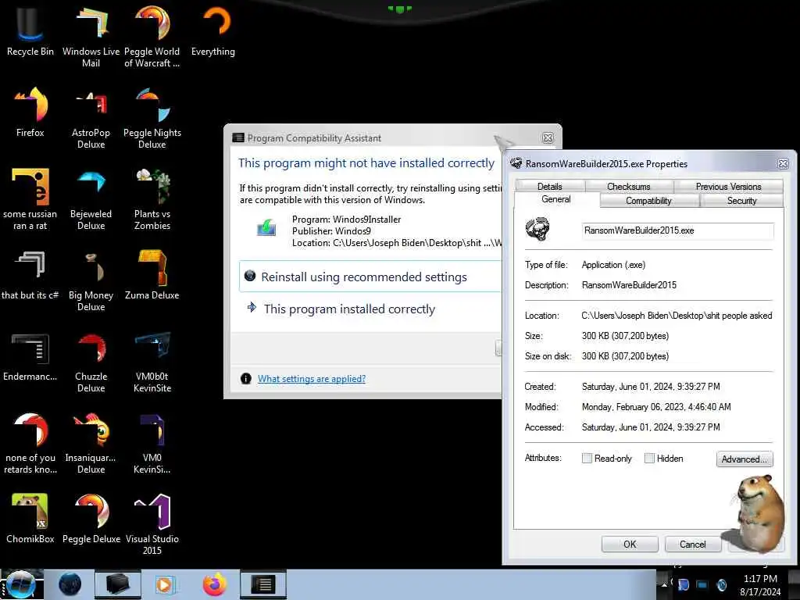Click OK in the Properties dialog

(630, 545)
